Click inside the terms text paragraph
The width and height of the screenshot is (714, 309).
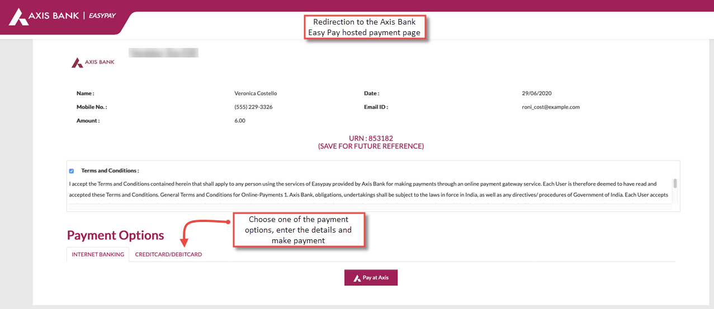[369, 190]
